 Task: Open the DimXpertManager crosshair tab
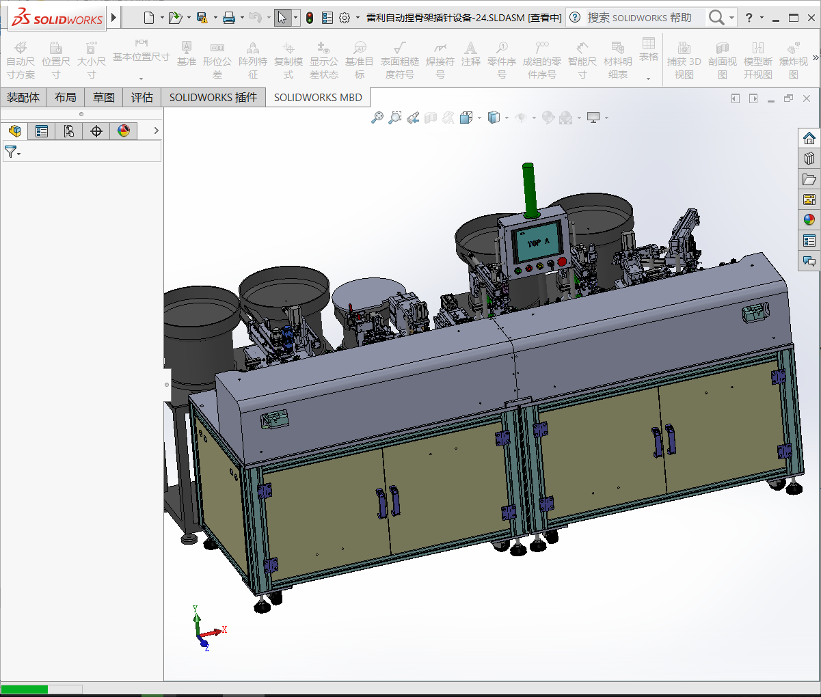tap(96, 131)
